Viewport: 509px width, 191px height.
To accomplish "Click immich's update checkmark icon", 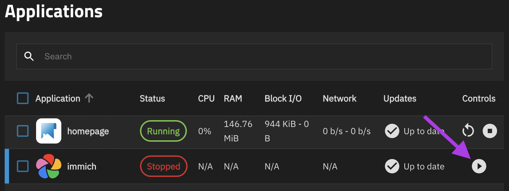I will click(x=392, y=166).
